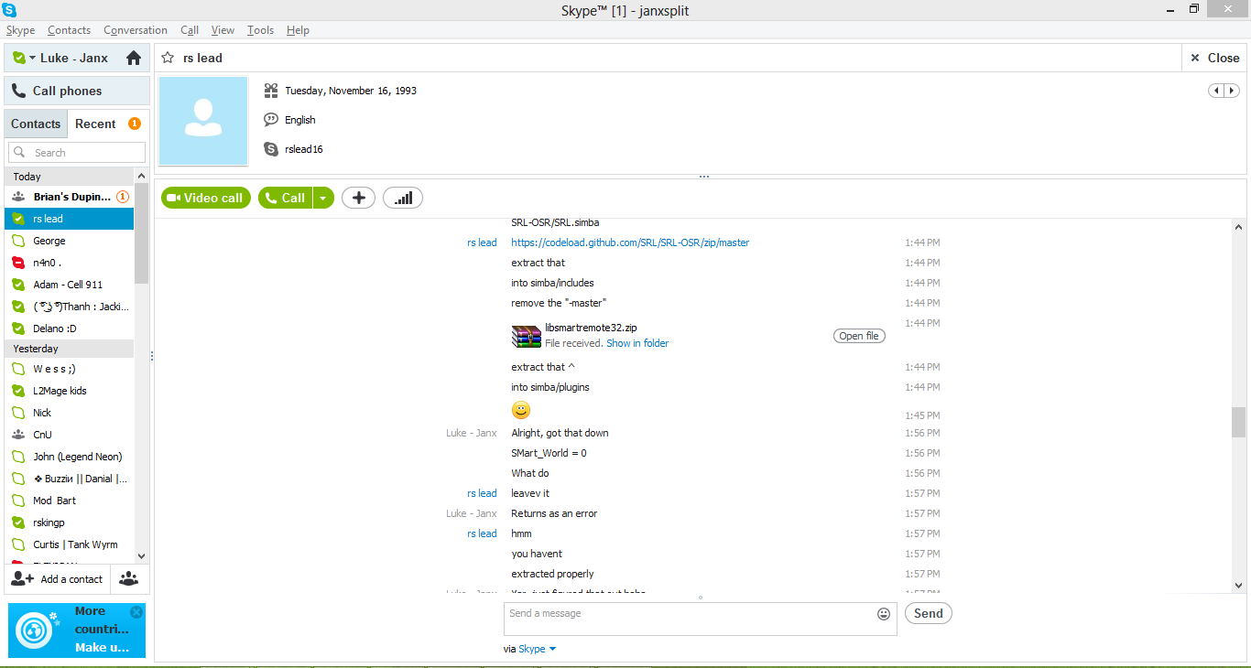Click the group icon next to CnU
This screenshot has width=1251, height=668.
pyautogui.click(x=18, y=435)
